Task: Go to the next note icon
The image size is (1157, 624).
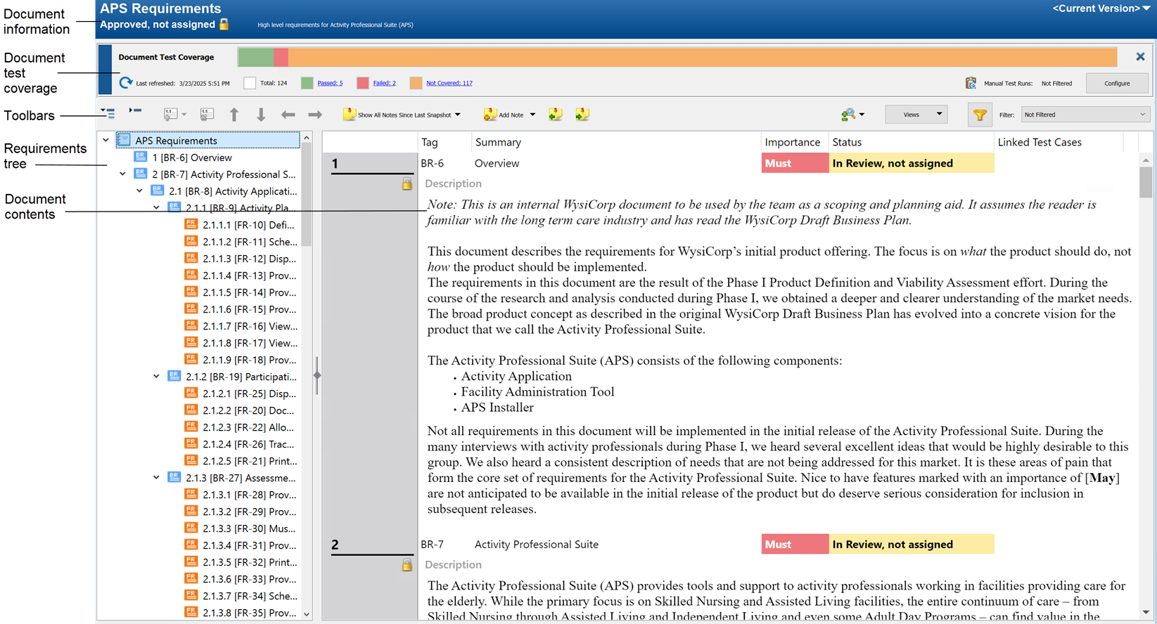Action: (x=582, y=115)
